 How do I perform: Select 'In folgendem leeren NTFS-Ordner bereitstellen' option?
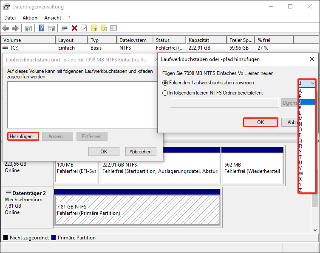[x=165, y=93]
